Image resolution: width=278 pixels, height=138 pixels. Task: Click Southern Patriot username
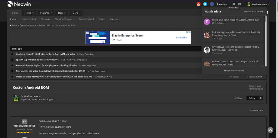click(255, 77)
